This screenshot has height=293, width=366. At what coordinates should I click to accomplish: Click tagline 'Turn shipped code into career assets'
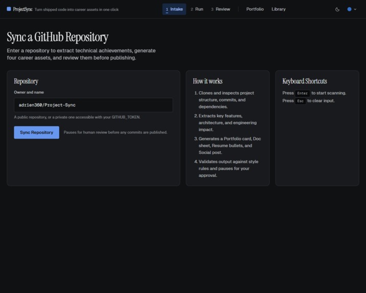77,10
